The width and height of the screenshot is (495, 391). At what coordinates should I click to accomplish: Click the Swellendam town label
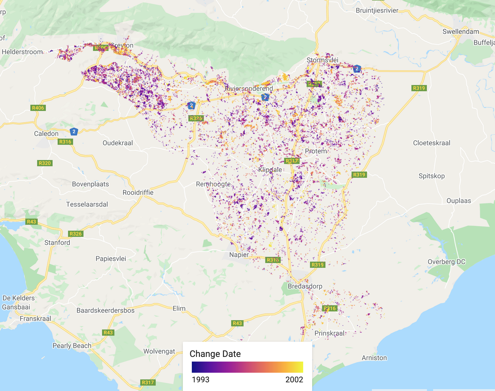click(460, 32)
